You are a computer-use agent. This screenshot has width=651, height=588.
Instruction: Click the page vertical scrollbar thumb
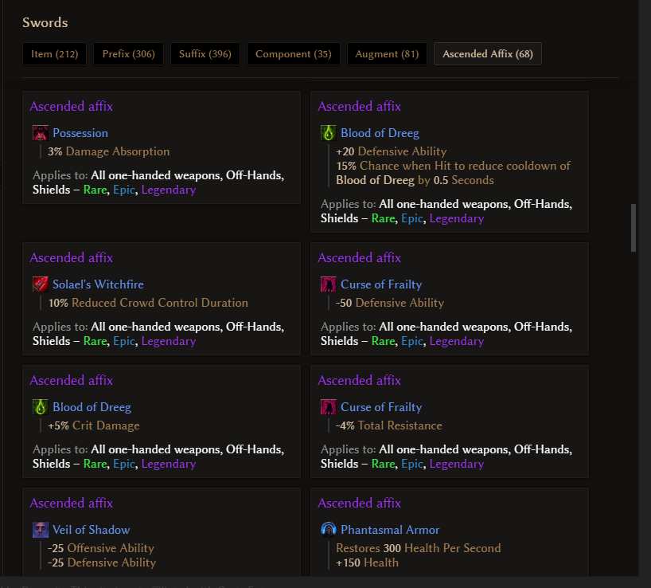(633, 228)
